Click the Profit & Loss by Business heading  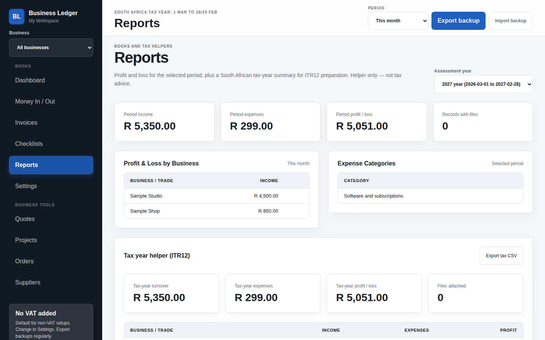161,164
